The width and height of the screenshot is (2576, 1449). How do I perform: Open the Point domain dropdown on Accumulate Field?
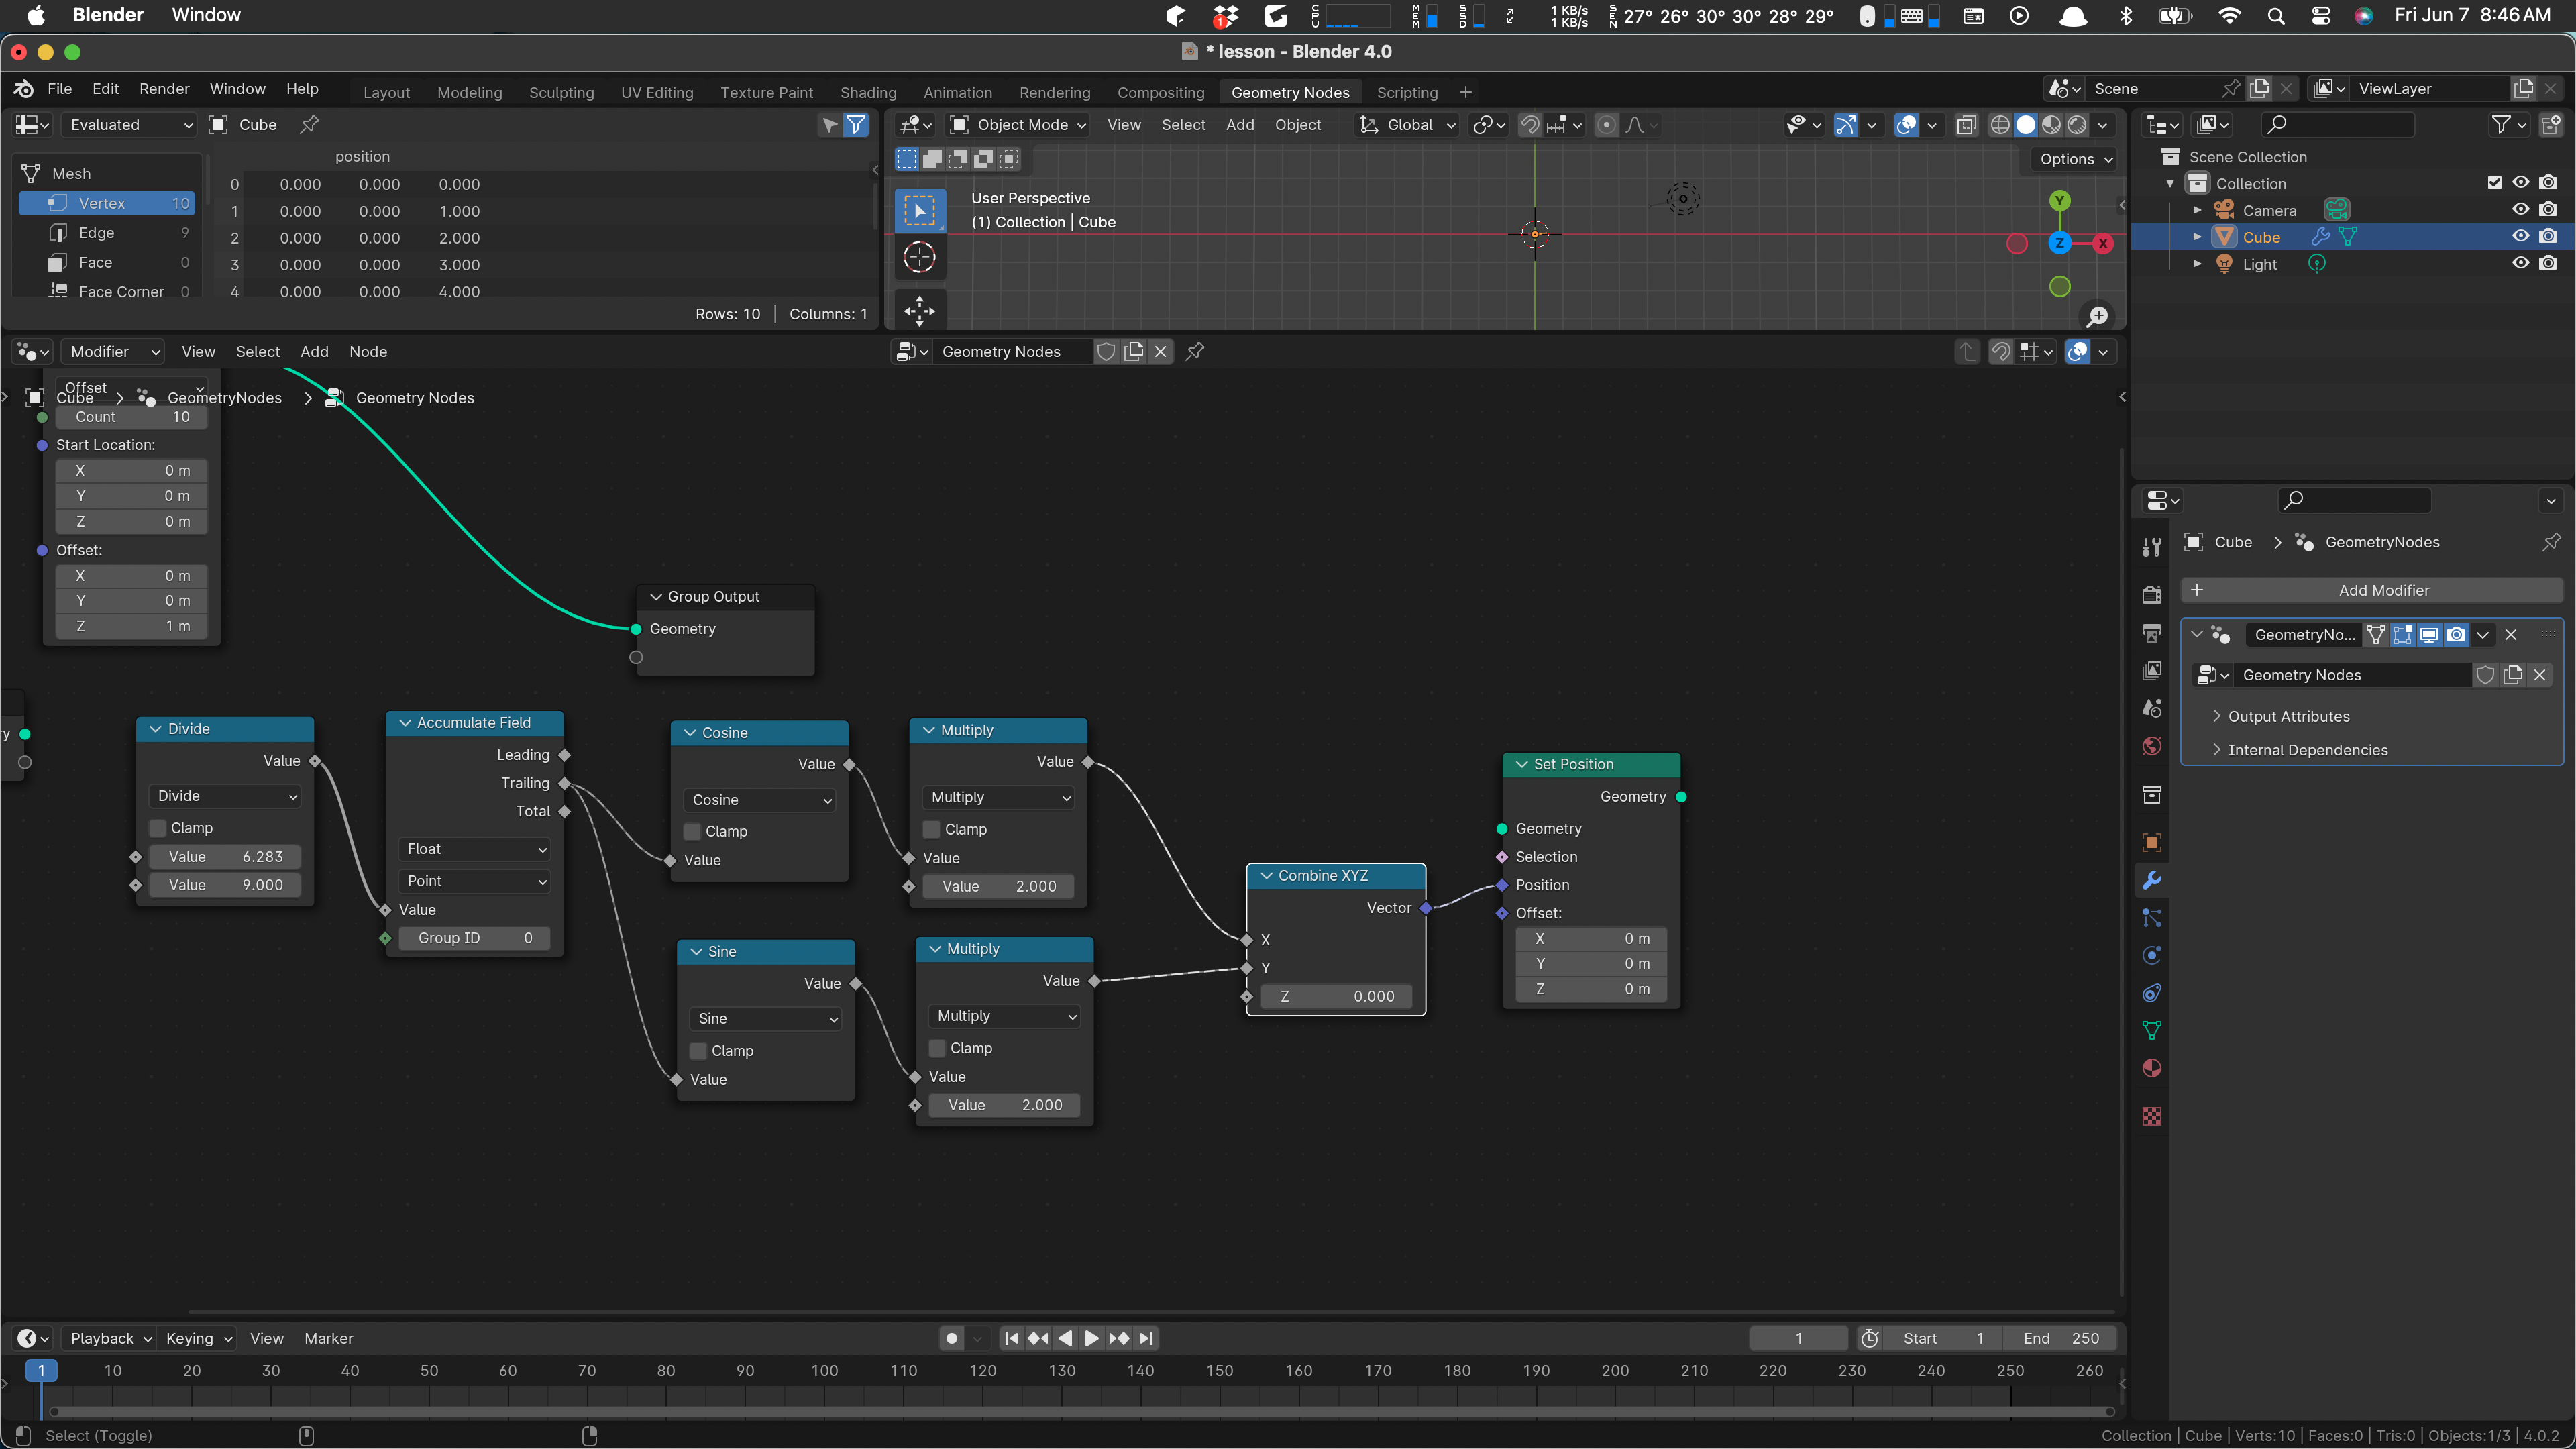coord(475,881)
